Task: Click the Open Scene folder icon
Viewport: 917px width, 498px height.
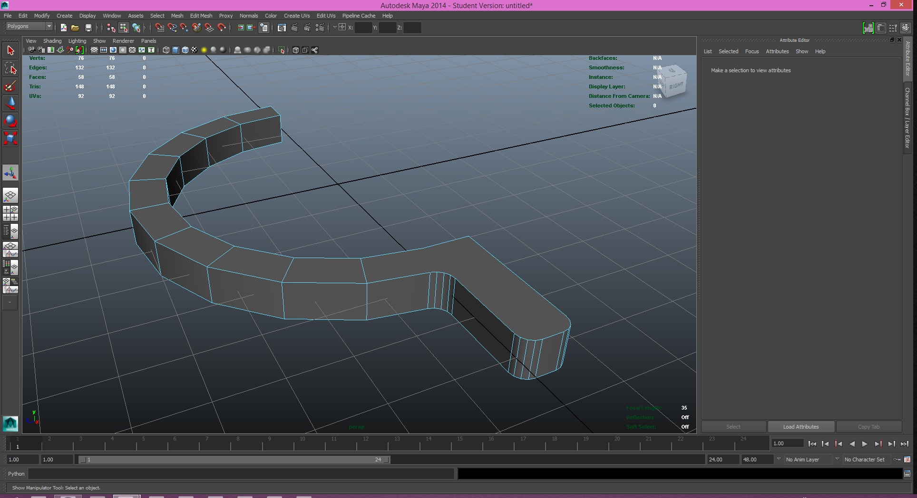Action: 75,28
